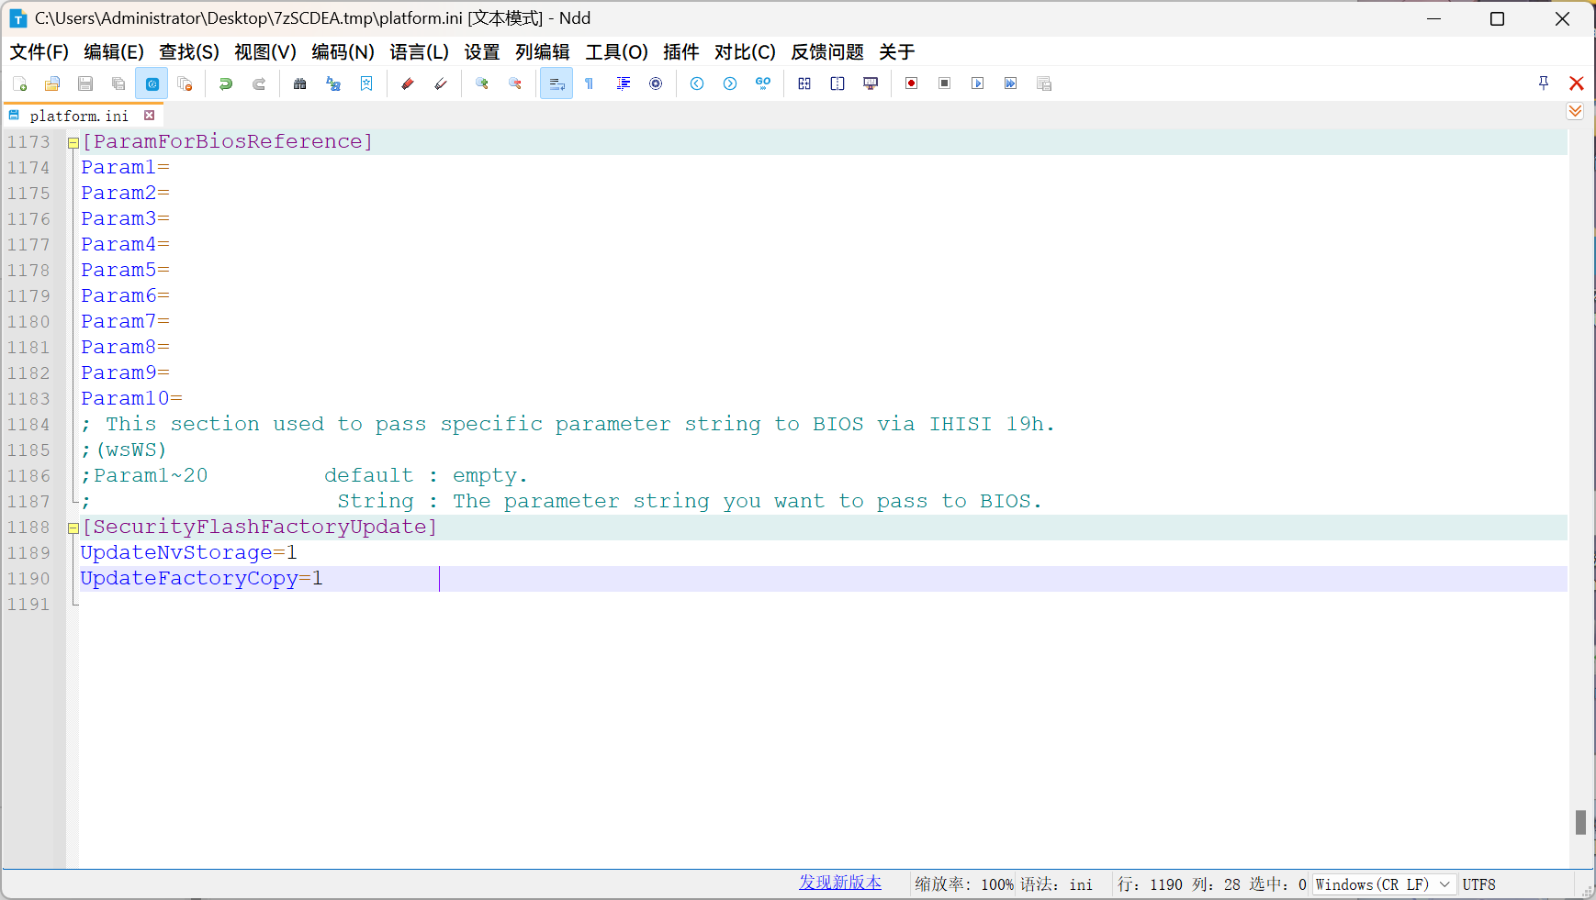
Task: Collapse the ParamForBiosReference section fold marker
Action: coord(73,142)
